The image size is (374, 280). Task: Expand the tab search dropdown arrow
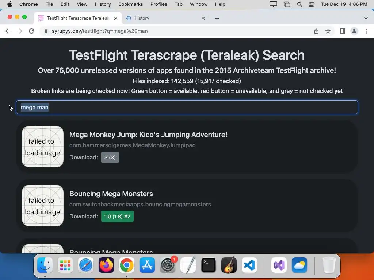coord(366,18)
